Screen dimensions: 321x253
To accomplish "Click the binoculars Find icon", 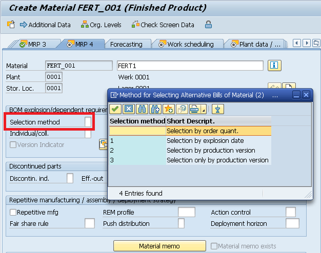I will point(142,109).
